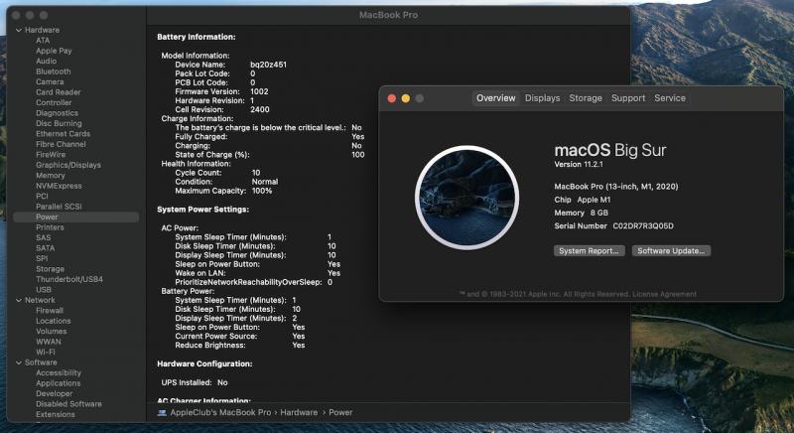This screenshot has width=794, height=433.
Task: Open WWAN network entry
Action: [48, 342]
